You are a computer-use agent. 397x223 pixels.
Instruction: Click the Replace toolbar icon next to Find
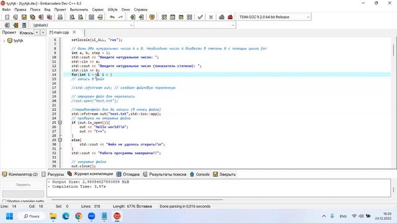coord(81,17)
